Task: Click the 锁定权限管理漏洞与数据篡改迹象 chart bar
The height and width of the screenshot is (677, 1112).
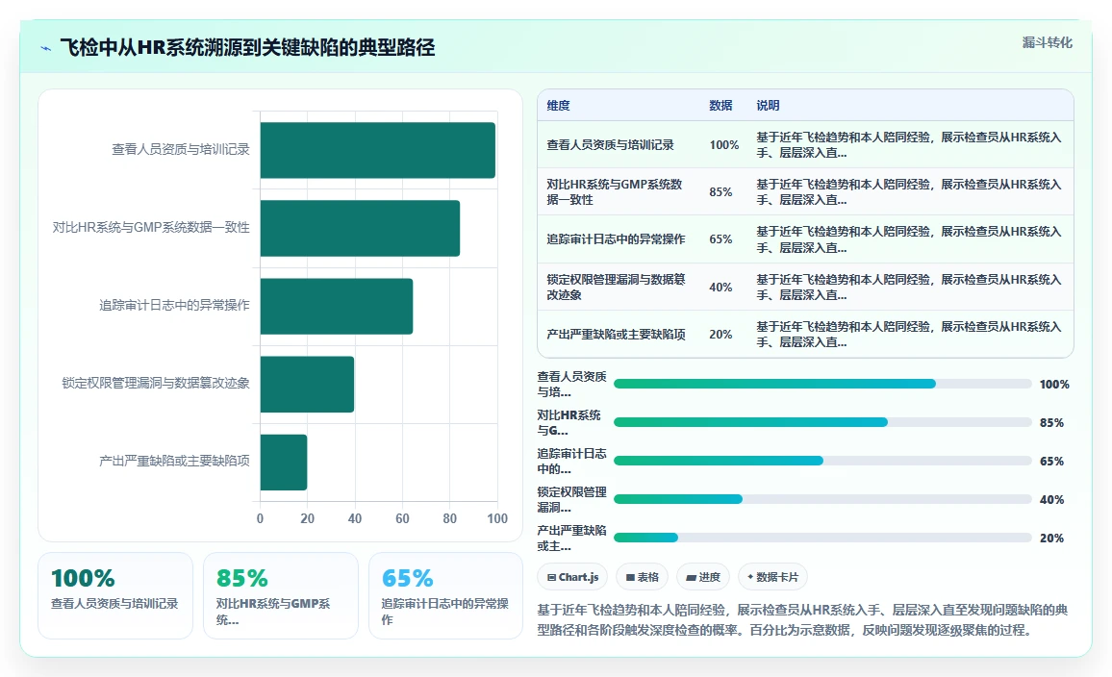Action: click(307, 385)
